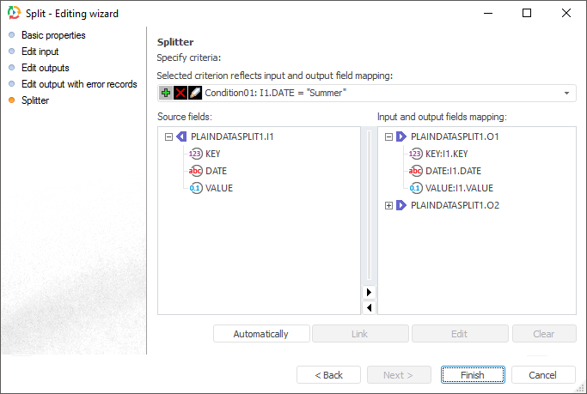Click the DATE string type icon in source fields
The width and height of the screenshot is (587, 394).
coord(196,171)
